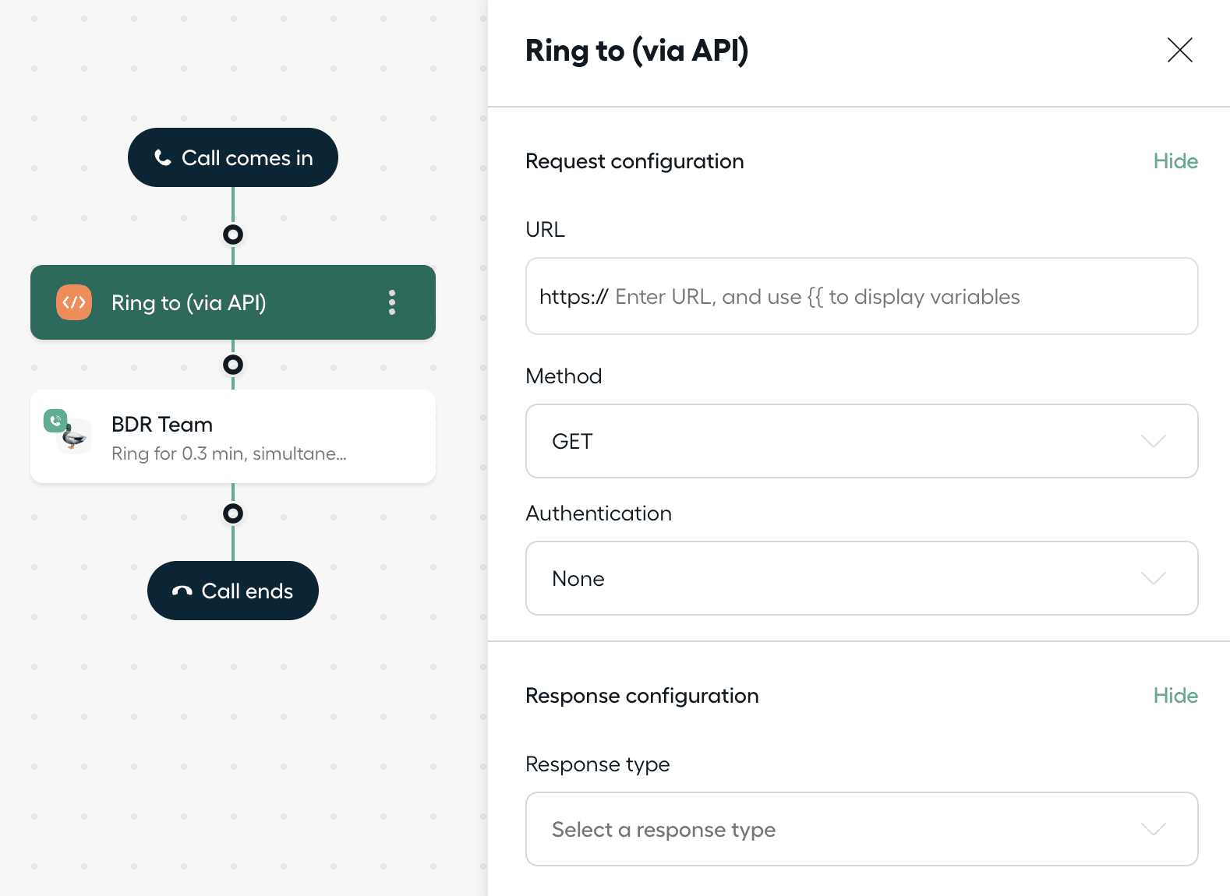Focus the URL input field

coord(861,297)
